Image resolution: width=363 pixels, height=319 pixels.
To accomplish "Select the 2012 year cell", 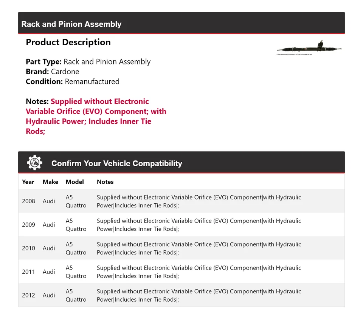I will [28, 295].
